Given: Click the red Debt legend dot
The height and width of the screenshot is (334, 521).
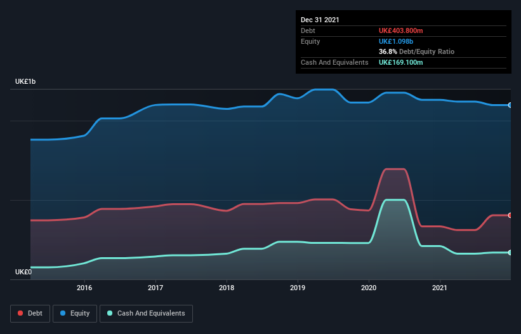Looking at the screenshot, I should 20,313.
